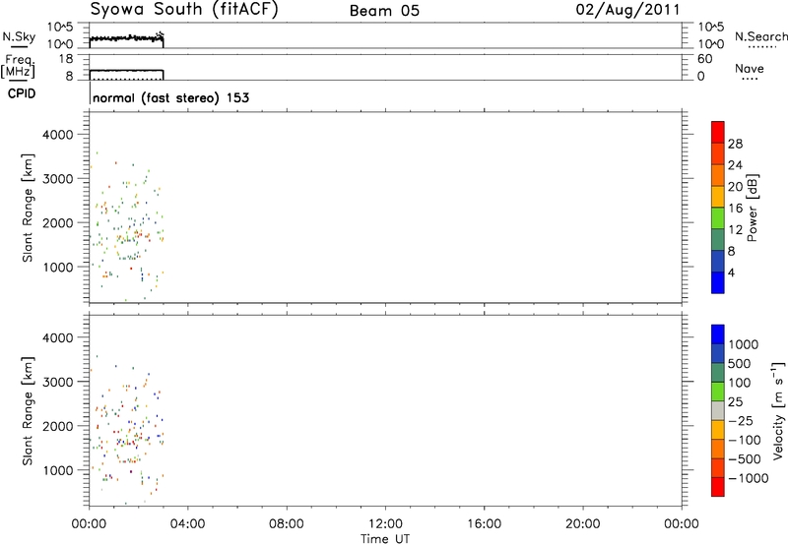
Task: Click the Freq. [MHz] label
Action: 18,66
